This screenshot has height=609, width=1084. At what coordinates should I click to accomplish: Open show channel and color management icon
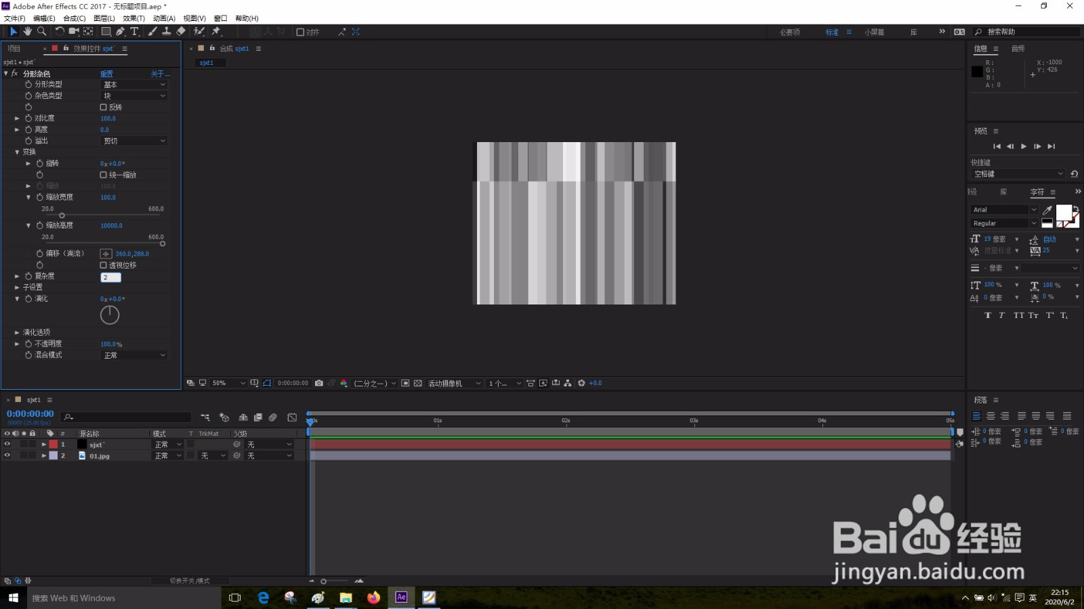tap(343, 383)
